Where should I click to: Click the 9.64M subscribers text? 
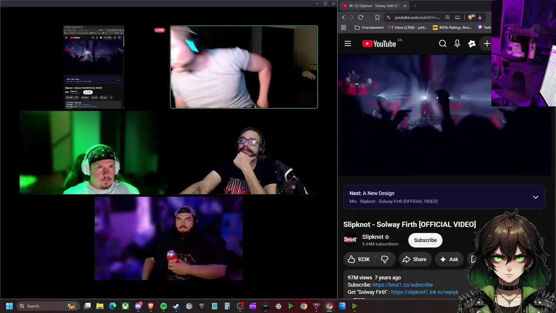coord(380,244)
